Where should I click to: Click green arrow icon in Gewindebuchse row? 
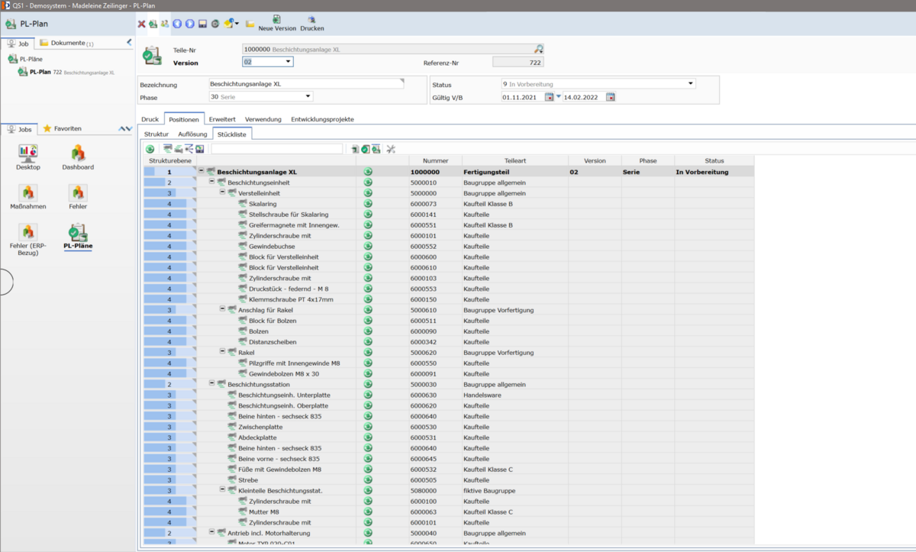click(x=367, y=247)
